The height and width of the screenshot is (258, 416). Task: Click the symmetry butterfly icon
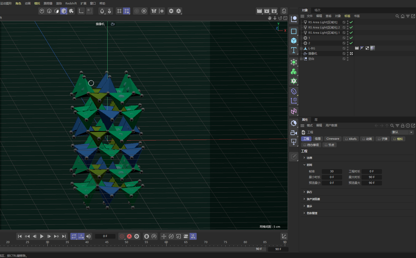coord(154,11)
